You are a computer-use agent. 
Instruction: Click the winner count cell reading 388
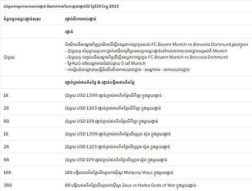point(8,186)
